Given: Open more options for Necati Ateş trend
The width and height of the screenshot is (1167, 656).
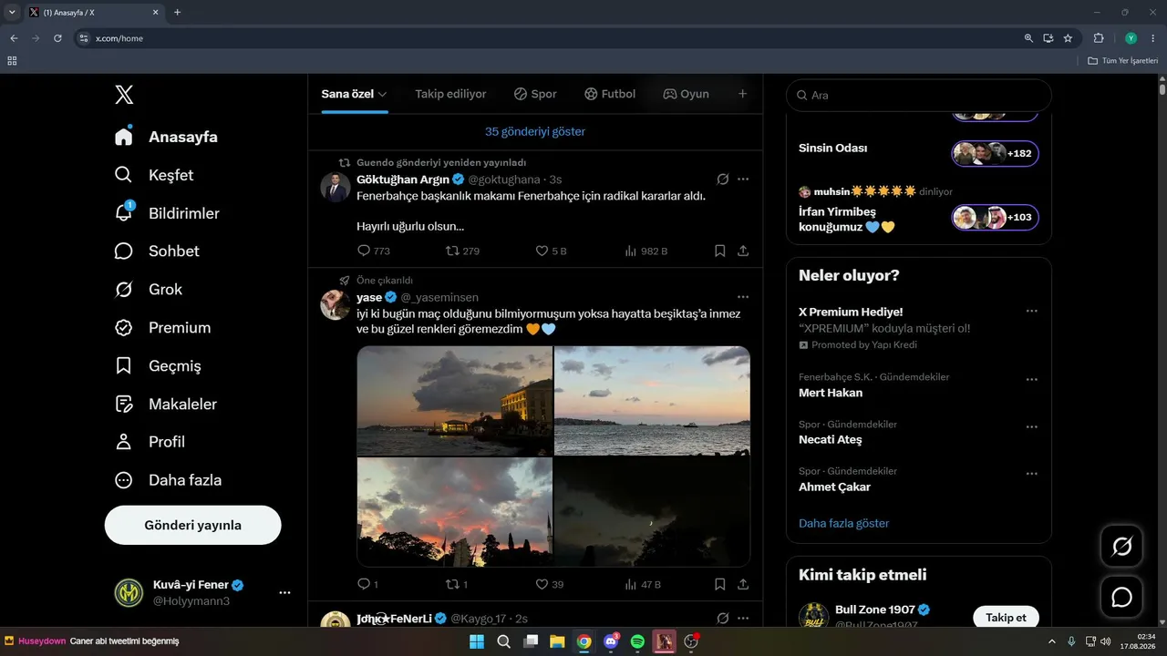Looking at the screenshot, I should point(1031,427).
